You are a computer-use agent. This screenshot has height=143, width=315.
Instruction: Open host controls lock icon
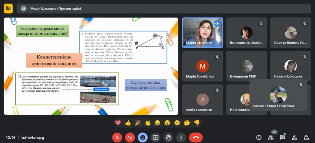(x=306, y=138)
